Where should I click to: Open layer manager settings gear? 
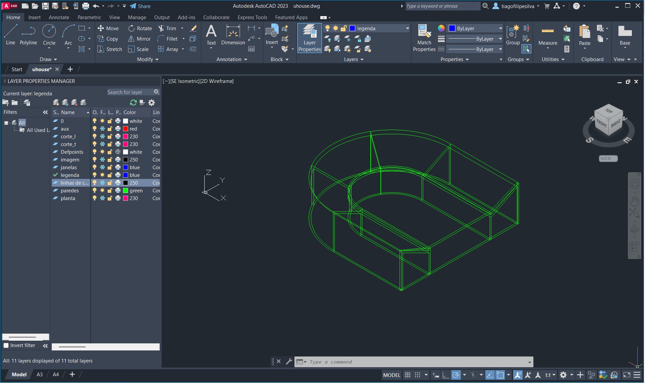pyautogui.click(x=152, y=103)
